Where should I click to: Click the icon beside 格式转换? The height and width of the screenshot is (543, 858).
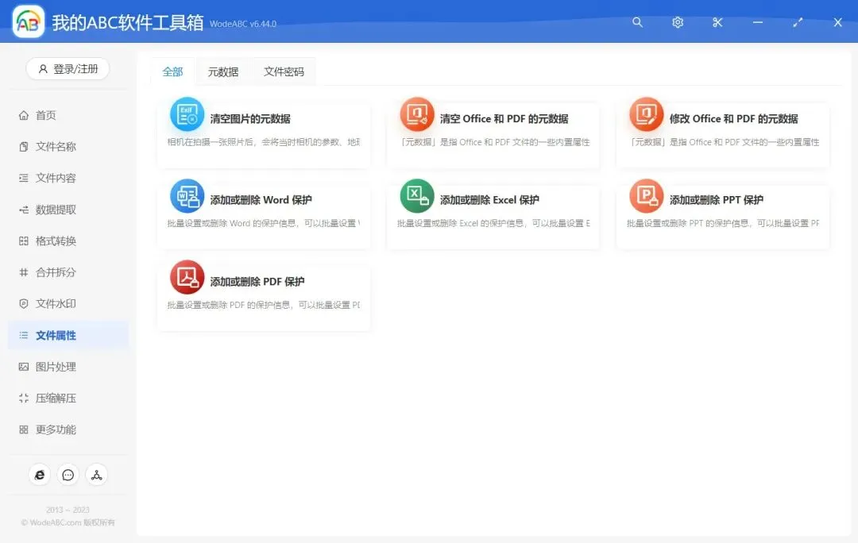pyautogui.click(x=24, y=241)
